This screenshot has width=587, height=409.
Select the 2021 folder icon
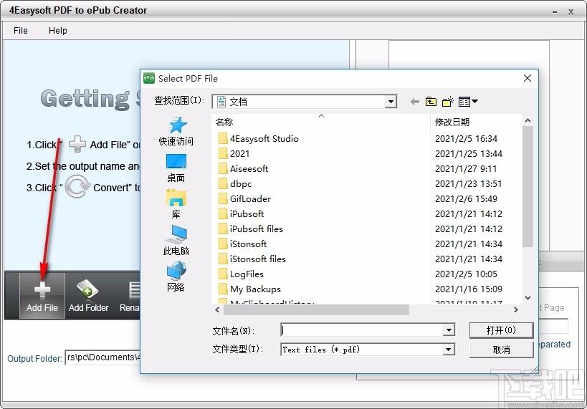pos(223,153)
